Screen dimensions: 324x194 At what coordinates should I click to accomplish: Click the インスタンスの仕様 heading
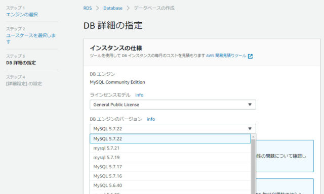tap(116, 48)
